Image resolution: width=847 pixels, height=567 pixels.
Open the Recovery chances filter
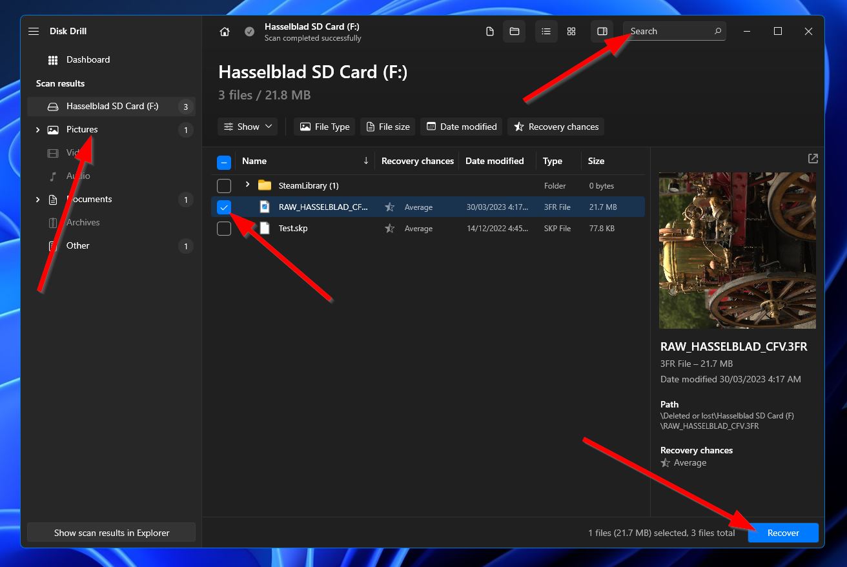(x=556, y=127)
